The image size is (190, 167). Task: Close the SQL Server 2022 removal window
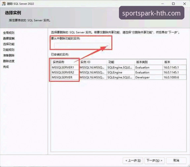pos(184,4)
